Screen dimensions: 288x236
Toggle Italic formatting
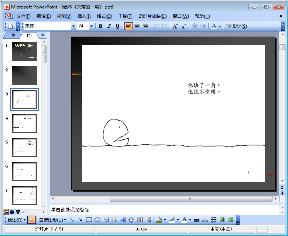109,26
